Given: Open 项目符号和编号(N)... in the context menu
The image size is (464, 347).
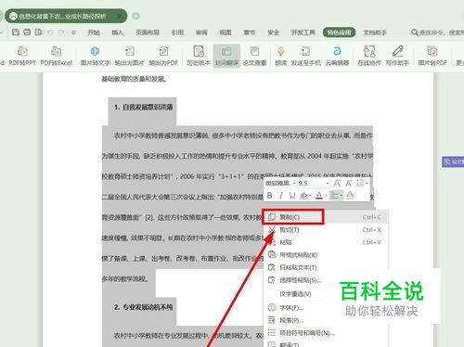Looking at the screenshot, I should click(x=301, y=333).
